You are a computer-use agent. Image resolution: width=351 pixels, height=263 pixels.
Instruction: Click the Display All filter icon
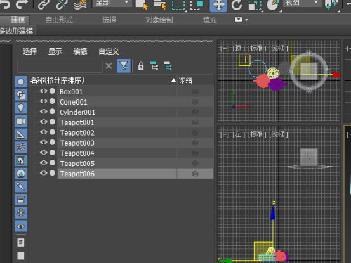21,243
